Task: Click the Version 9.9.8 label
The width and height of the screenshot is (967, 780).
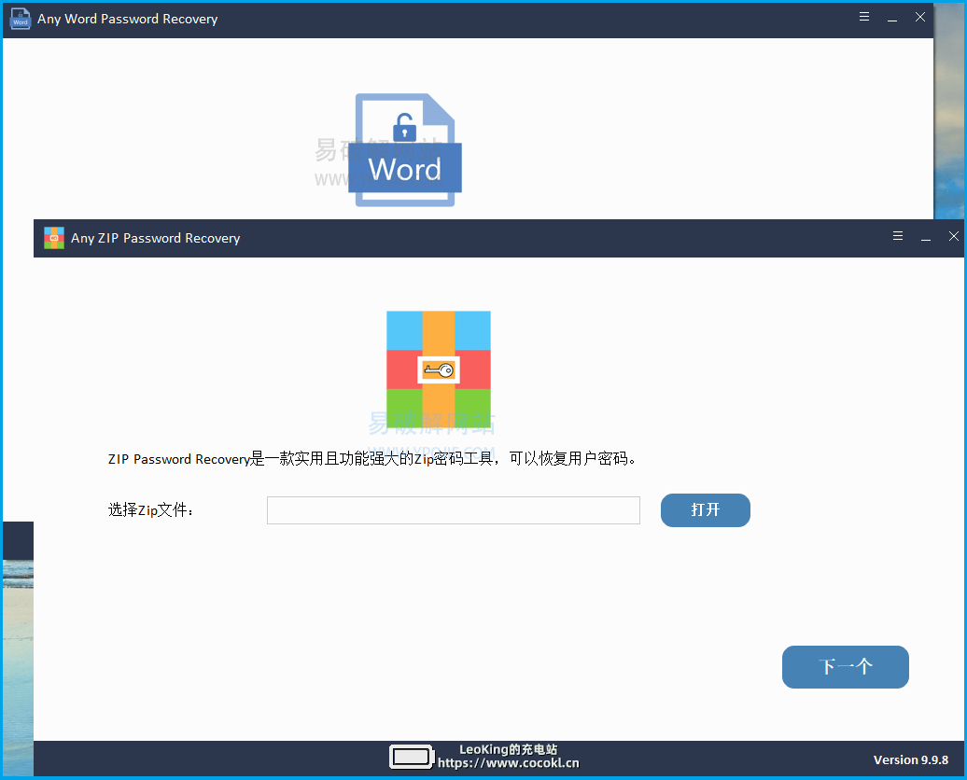Action: pyautogui.click(x=910, y=760)
